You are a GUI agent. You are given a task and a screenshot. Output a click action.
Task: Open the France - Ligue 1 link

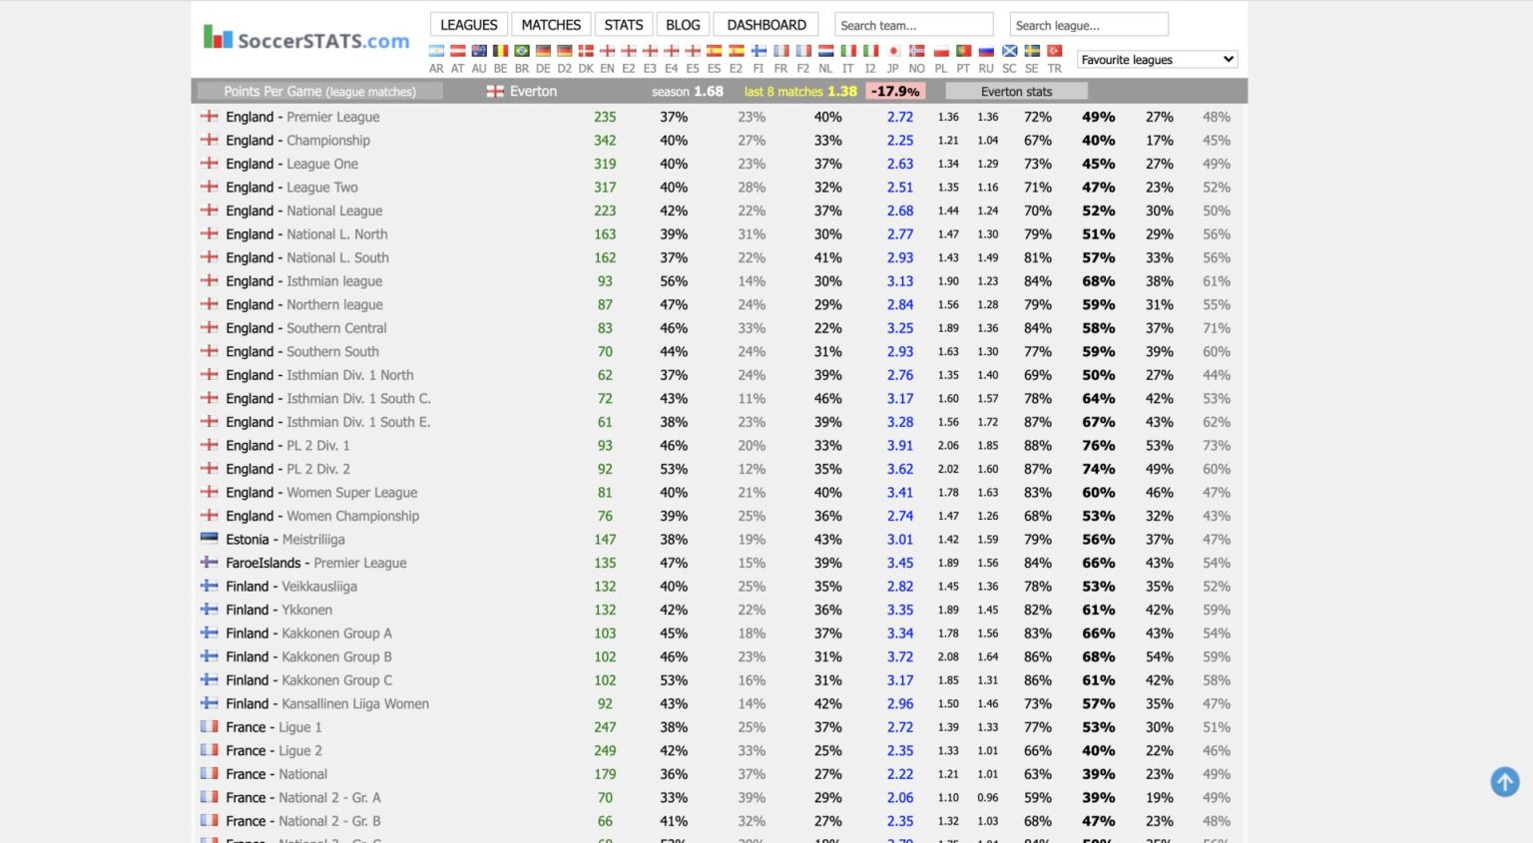[x=273, y=727]
